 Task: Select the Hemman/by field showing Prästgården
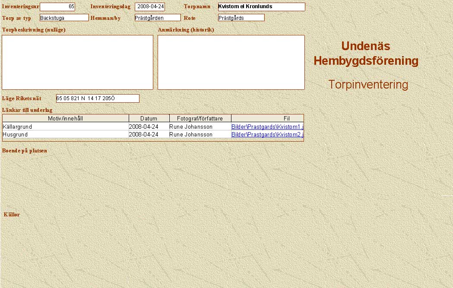tap(157, 18)
